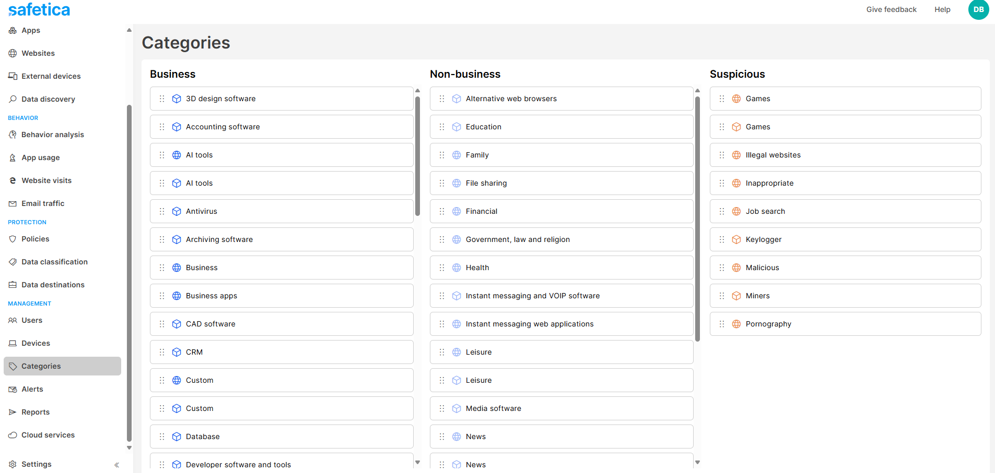The width and height of the screenshot is (995, 473).
Task: Click the Give feedback link
Action: click(891, 9)
